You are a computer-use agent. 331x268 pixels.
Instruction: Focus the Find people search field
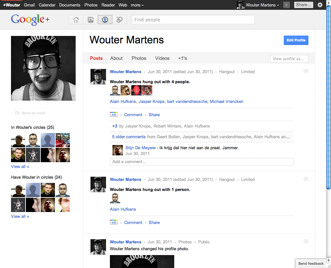tap(193, 20)
